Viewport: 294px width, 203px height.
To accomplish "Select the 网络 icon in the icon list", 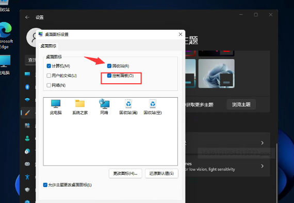I will pos(104,106).
